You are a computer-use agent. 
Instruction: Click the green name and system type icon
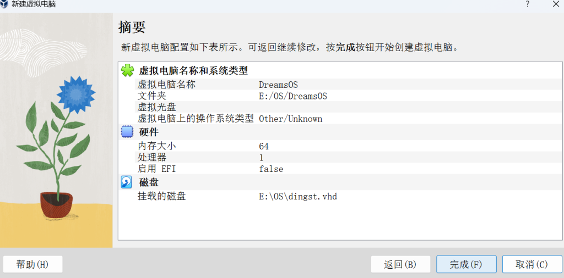click(x=127, y=70)
